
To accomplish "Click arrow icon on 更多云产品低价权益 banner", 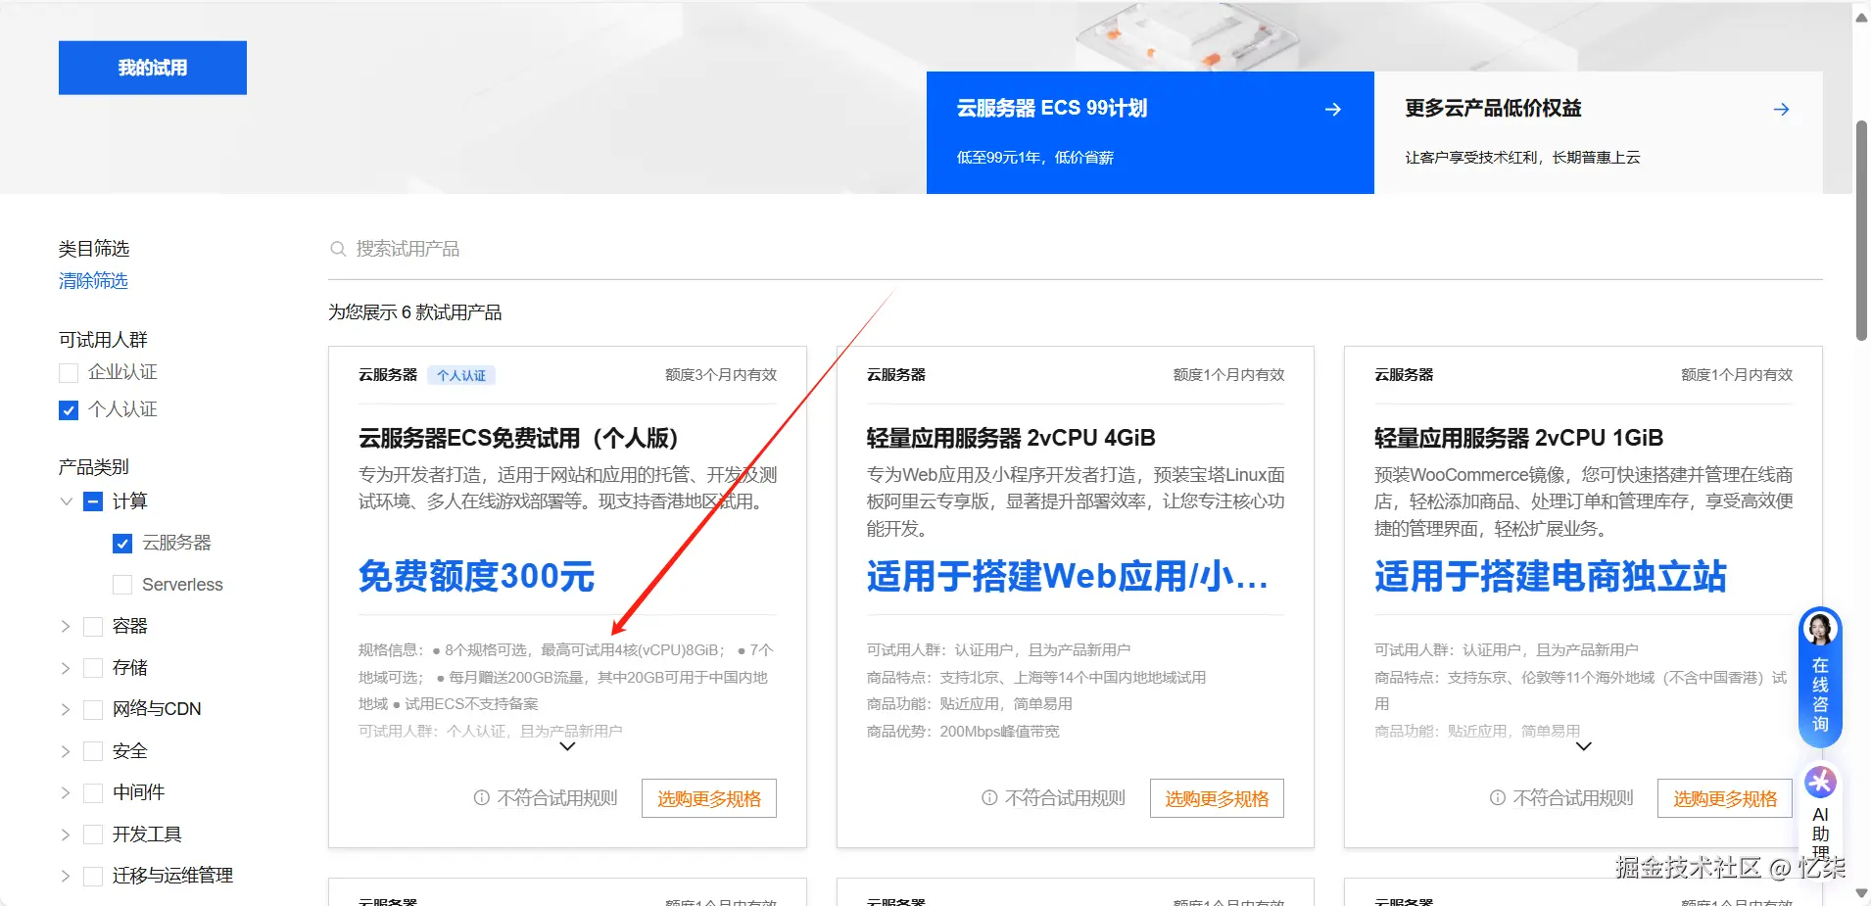I will click(x=1782, y=110).
